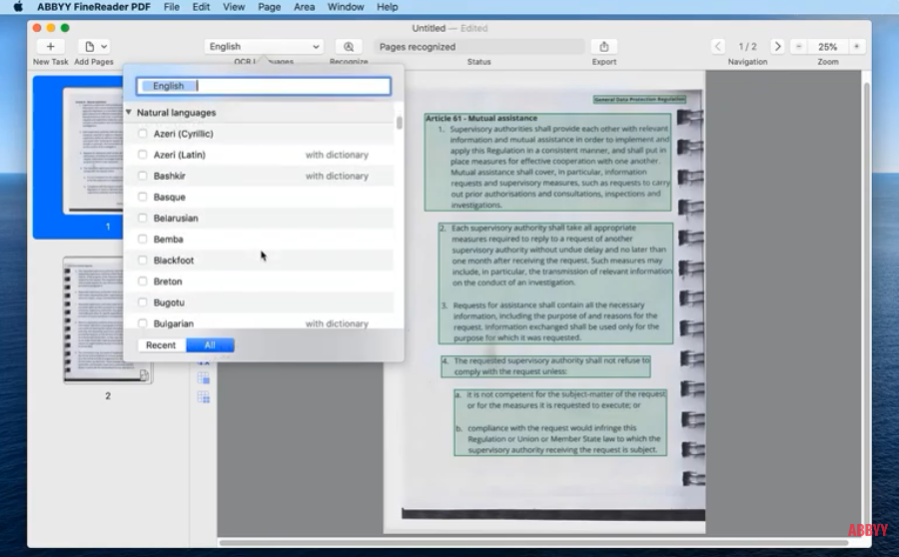Click 'with dictionary' next to Bashkir
The image size is (899, 557).
pos(337,176)
